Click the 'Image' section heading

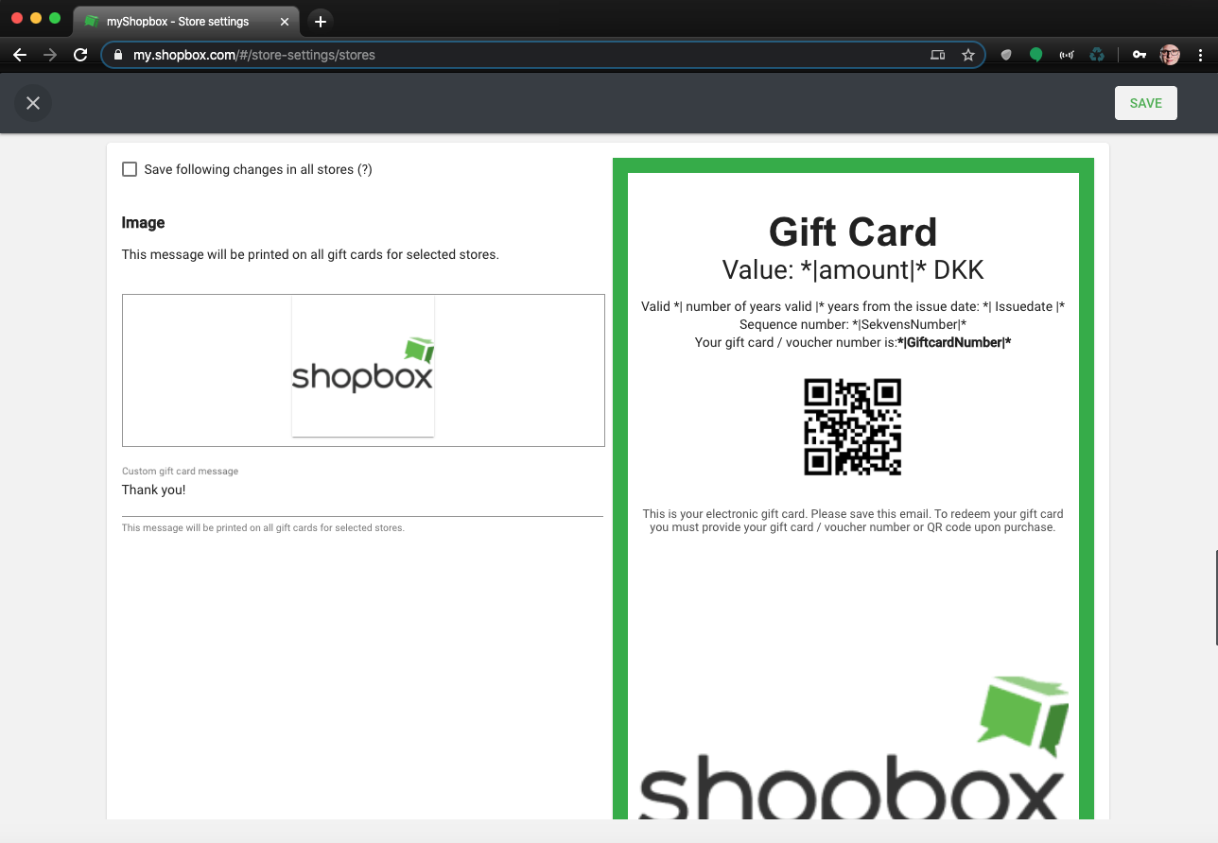[144, 223]
